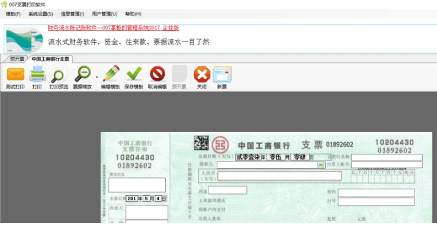Click the stub month field 5
This screenshot has height=232, width=437.
(146, 199)
